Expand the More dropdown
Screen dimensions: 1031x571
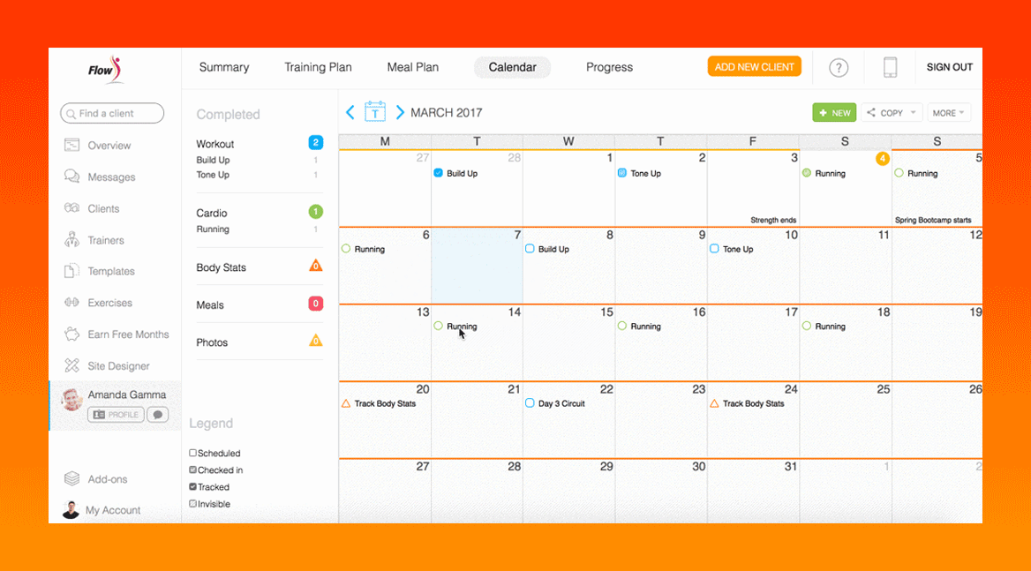950,113
